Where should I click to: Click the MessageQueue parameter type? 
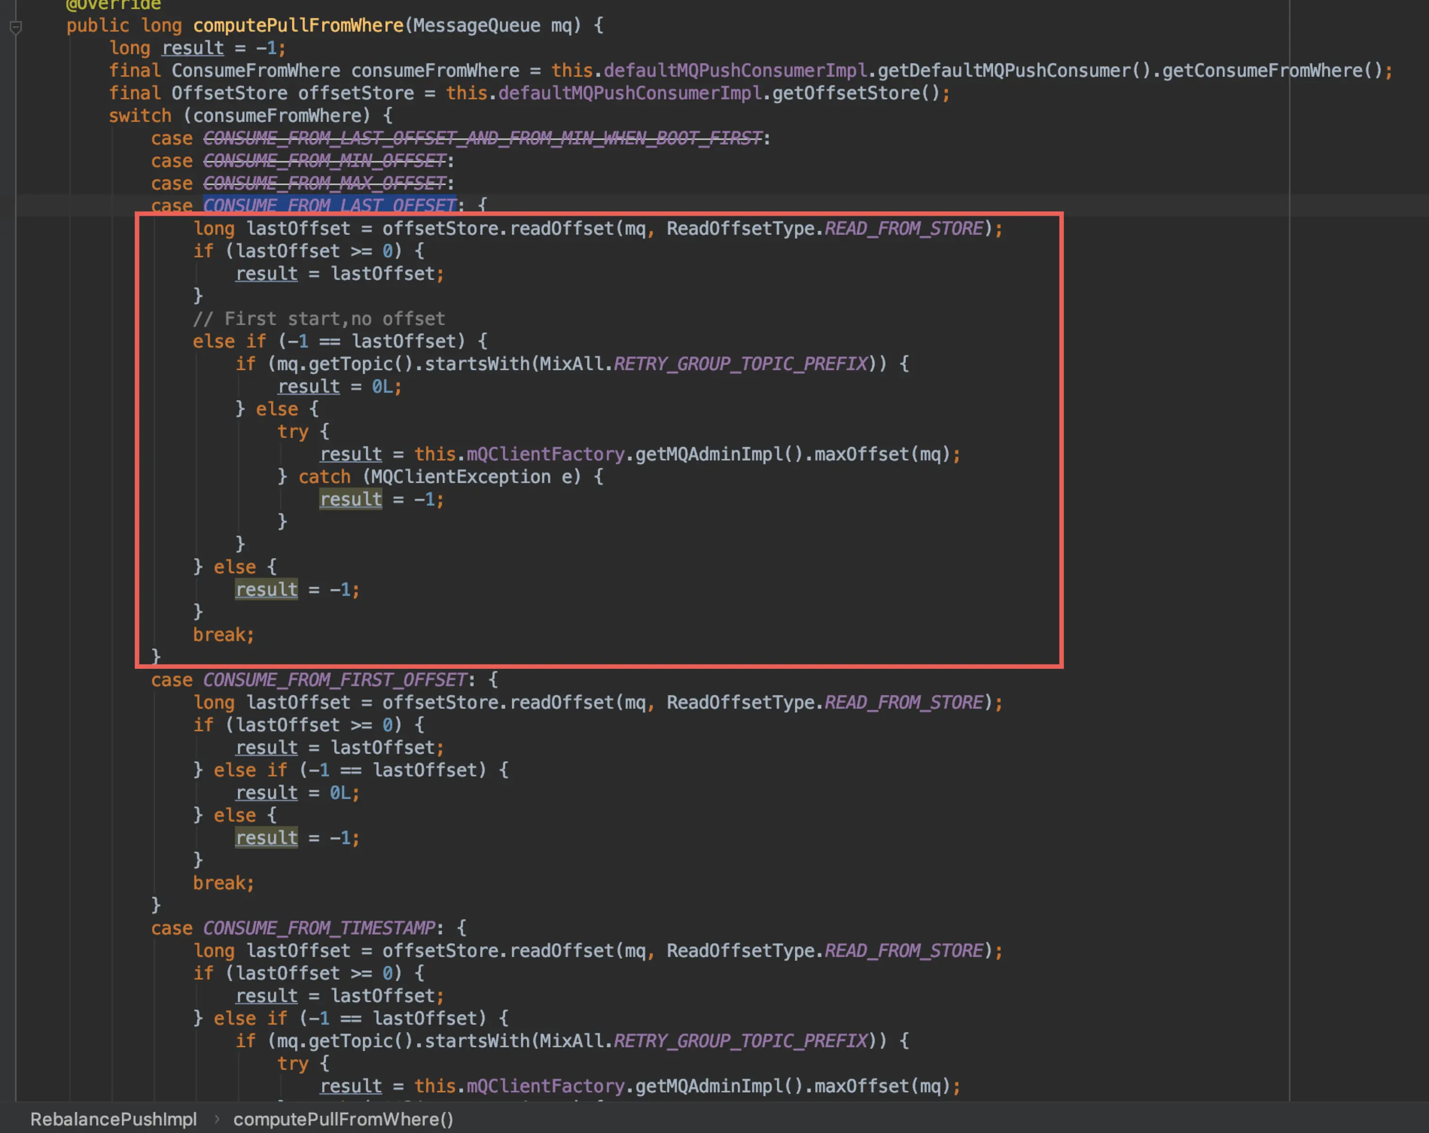(x=476, y=26)
